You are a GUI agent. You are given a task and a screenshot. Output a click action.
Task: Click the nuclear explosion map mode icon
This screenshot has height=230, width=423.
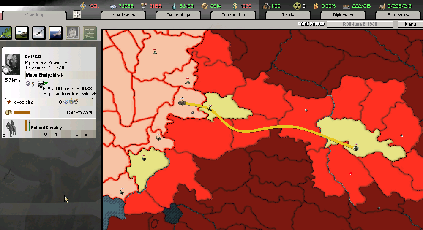coord(73,33)
